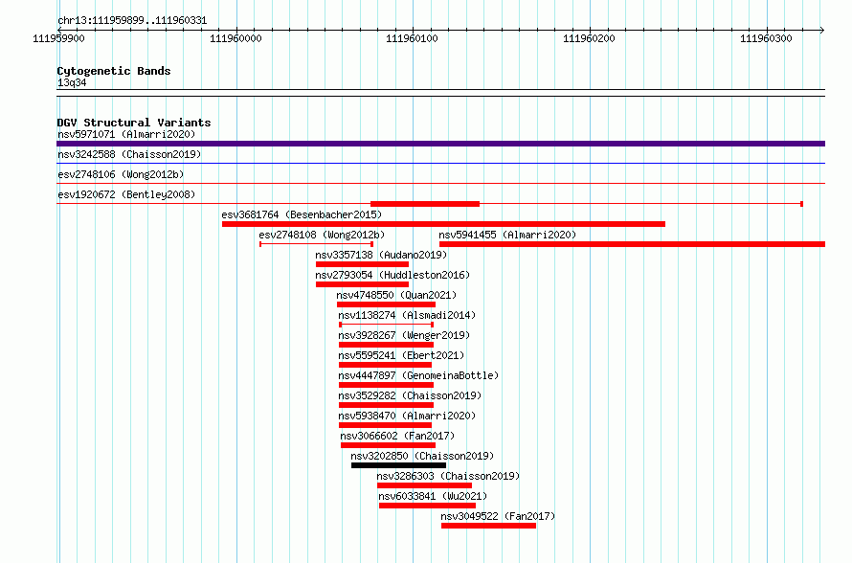Click the nsv3202850 (Chaisson2019) label
The width and height of the screenshot is (852, 563).
(422, 456)
